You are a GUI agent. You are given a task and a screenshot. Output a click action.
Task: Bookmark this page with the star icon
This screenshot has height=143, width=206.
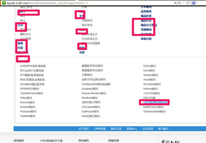click(x=175, y=3)
